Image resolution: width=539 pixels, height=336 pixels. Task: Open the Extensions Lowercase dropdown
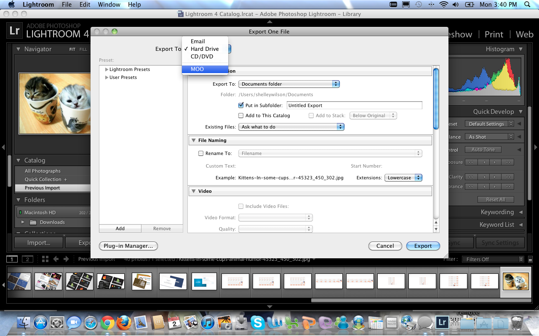coord(403,178)
